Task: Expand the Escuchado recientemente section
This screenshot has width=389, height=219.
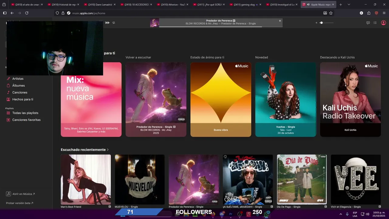Action: pyautogui.click(x=85, y=150)
